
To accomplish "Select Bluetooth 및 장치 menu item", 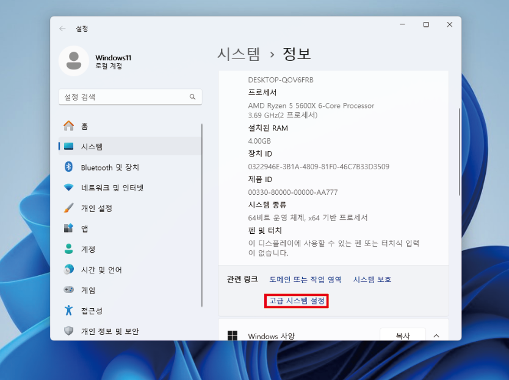I will point(130,167).
